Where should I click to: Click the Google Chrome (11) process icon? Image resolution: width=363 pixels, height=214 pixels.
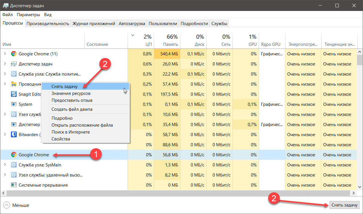(x=14, y=54)
